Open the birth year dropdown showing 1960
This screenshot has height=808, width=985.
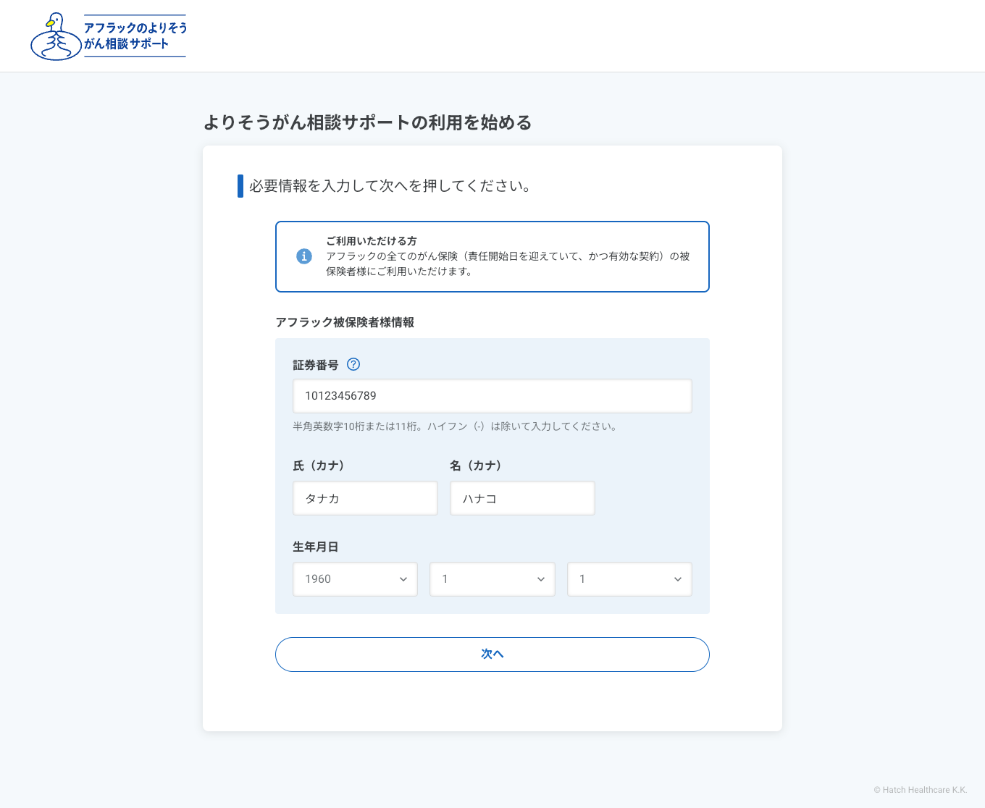pyautogui.click(x=355, y=579)
